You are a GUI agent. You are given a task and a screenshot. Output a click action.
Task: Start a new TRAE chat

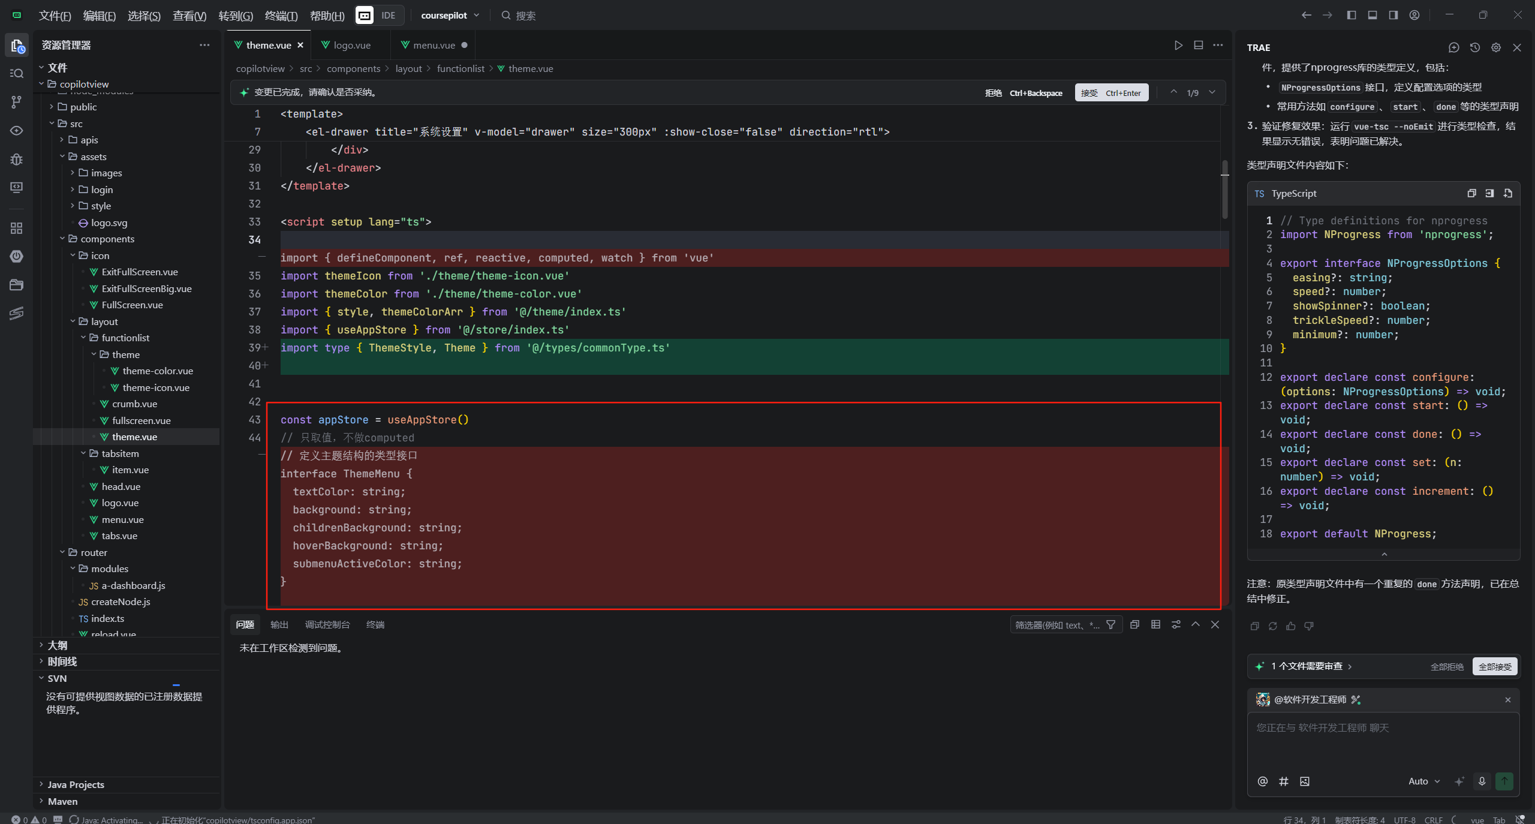1453,47
